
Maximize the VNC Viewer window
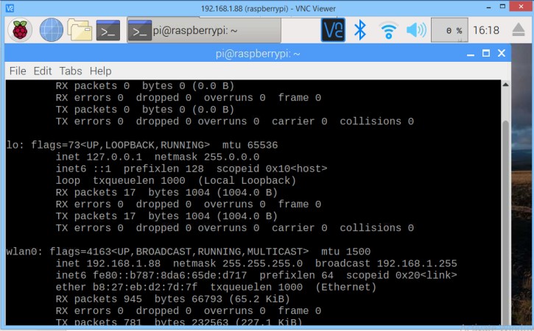502,7
